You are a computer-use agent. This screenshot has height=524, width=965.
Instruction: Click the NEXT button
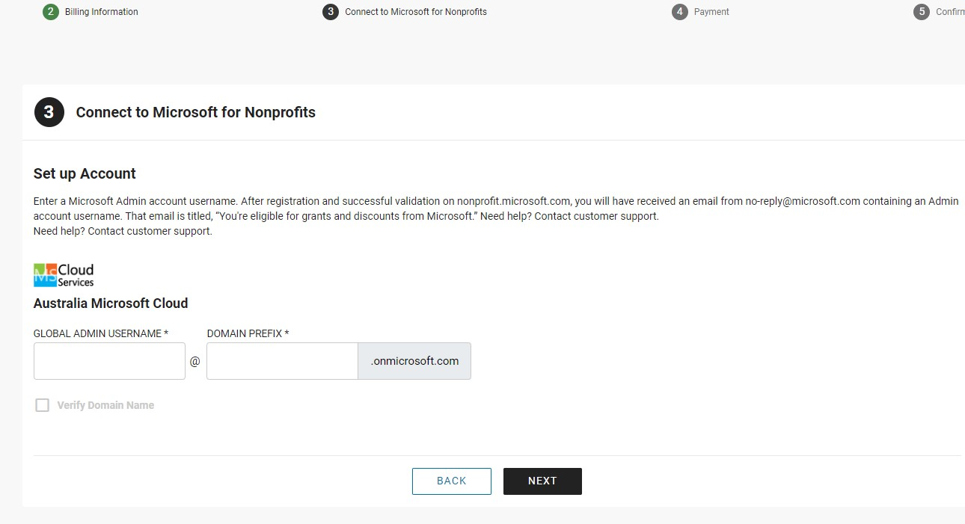(x=542, y=481)
